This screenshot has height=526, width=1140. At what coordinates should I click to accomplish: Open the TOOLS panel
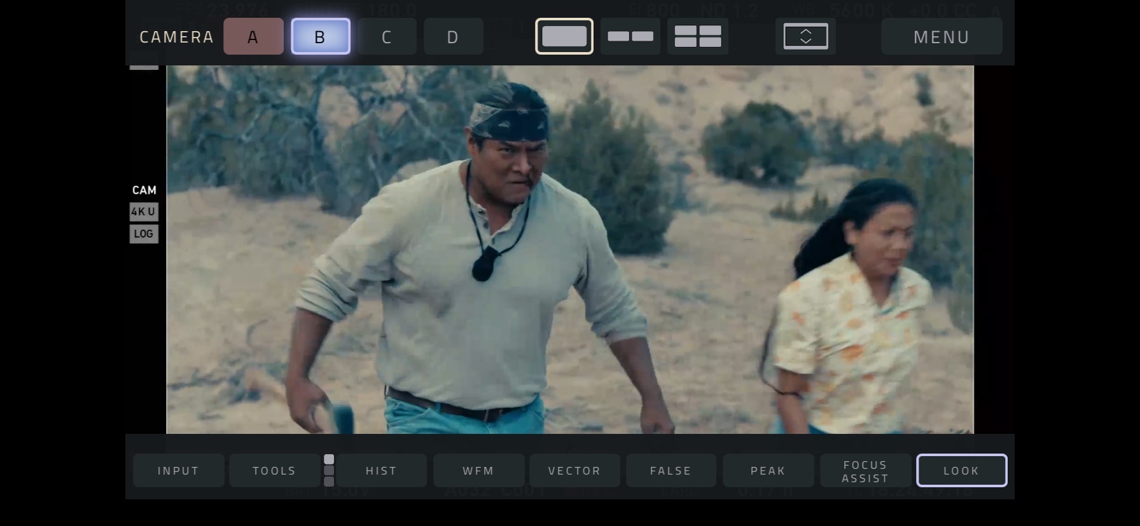[274, 471]
